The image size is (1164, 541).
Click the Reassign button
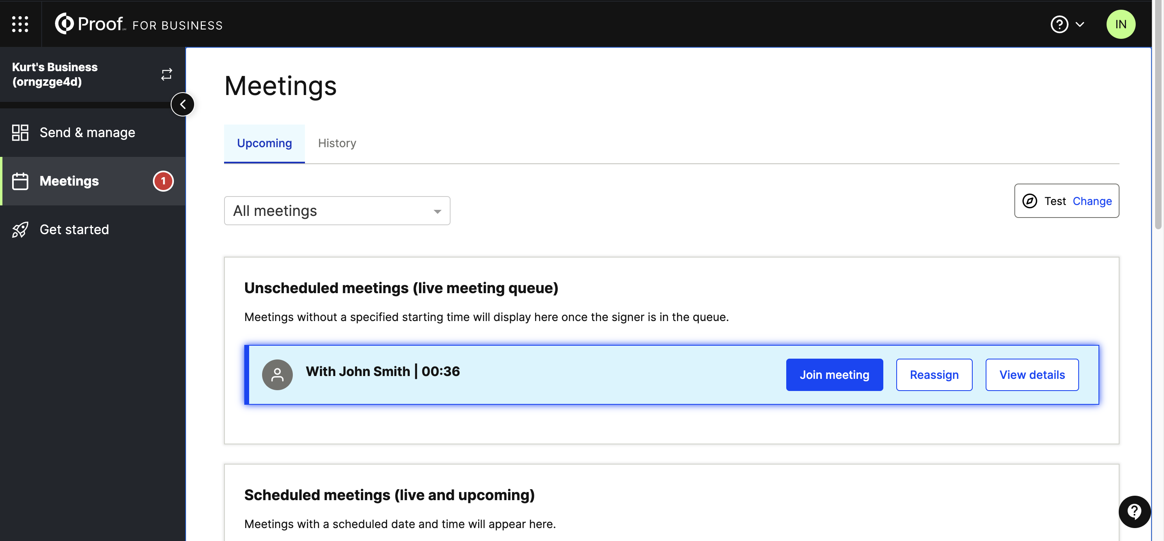coord(933,375)
